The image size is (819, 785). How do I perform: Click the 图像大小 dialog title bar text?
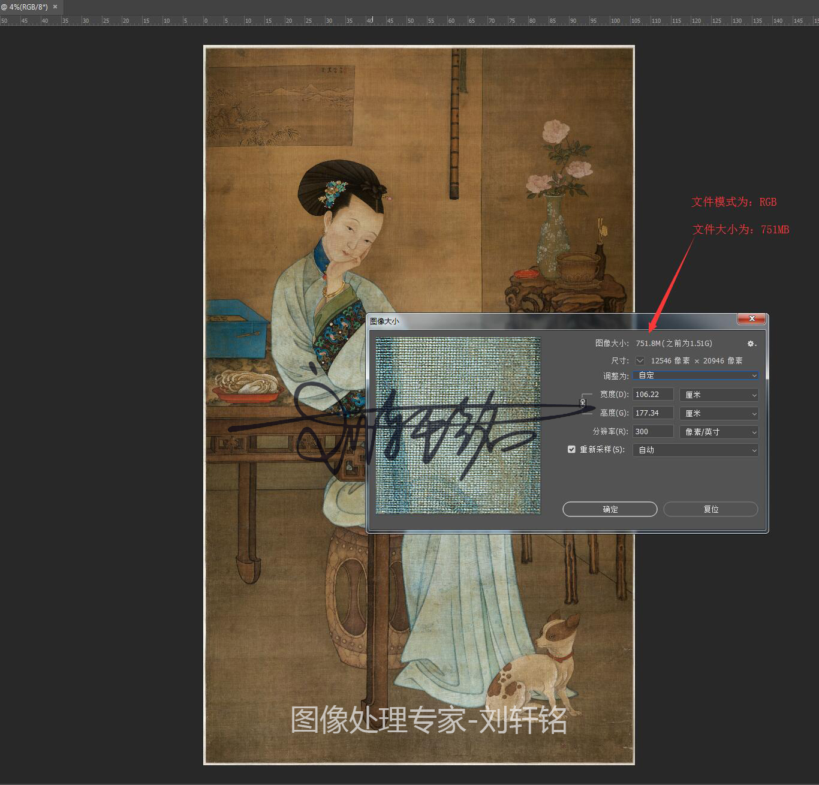(x=384, y=321)
